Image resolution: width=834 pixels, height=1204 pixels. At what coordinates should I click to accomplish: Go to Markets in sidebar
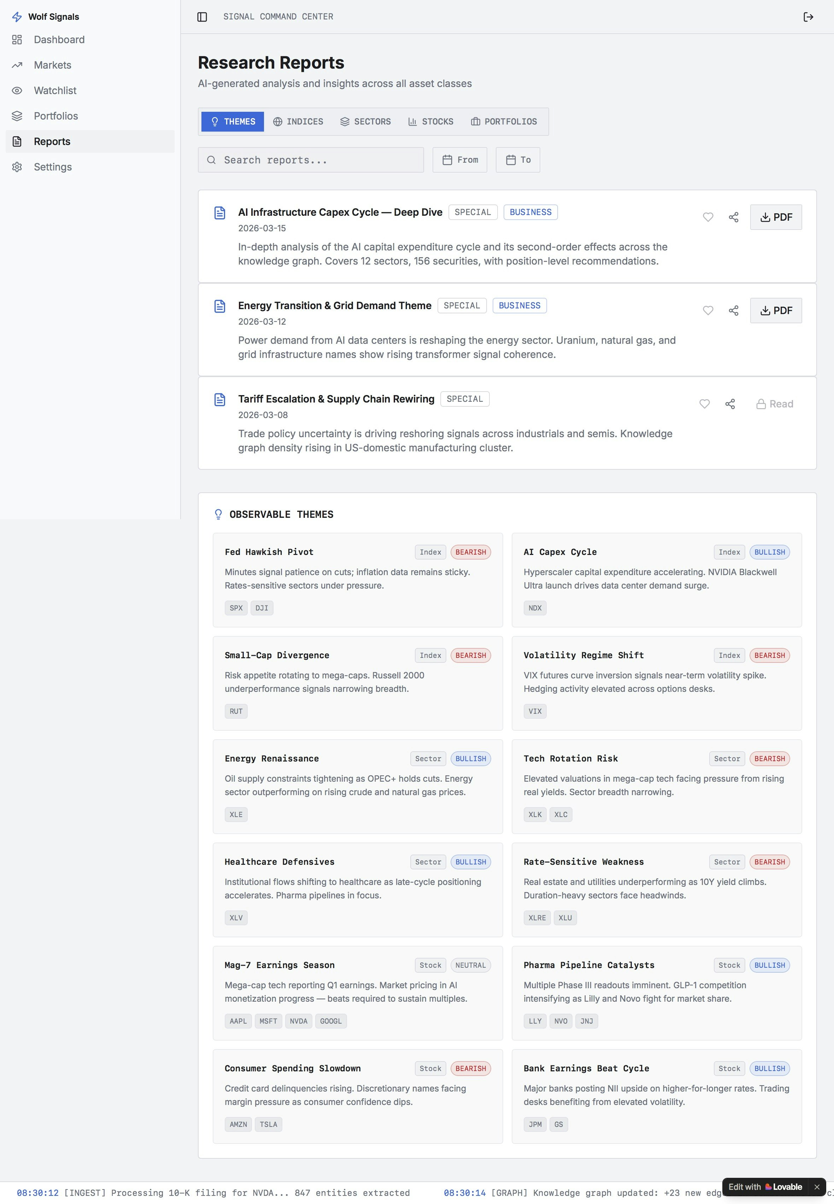click(x=52, y=65)
